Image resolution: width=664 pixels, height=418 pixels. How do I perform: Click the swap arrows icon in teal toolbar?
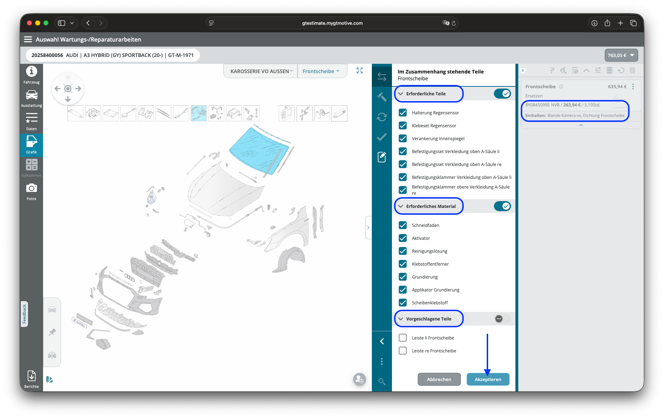(382, 77)
